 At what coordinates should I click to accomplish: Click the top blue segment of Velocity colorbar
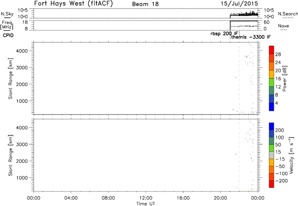click(272, 126)
